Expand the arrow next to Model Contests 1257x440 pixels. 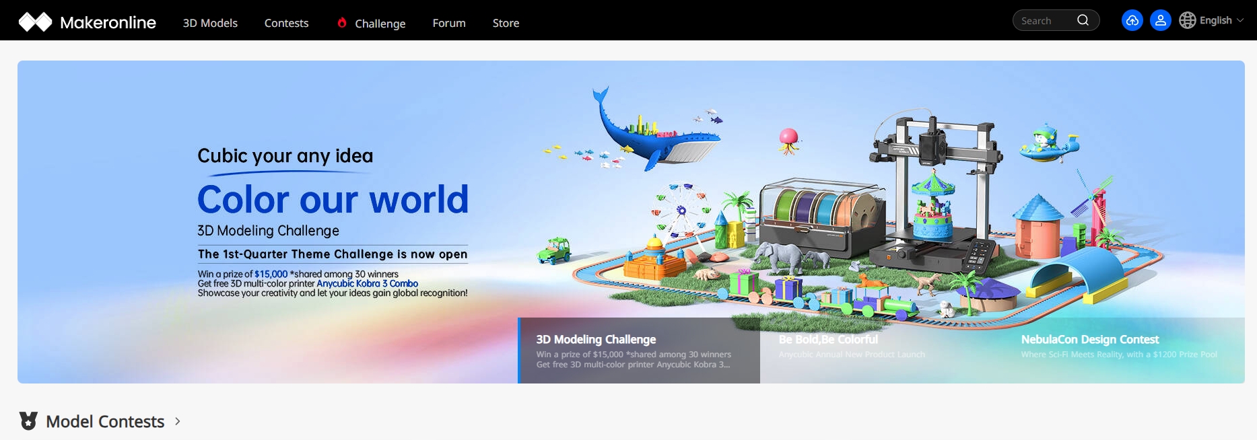click(178, 421)
